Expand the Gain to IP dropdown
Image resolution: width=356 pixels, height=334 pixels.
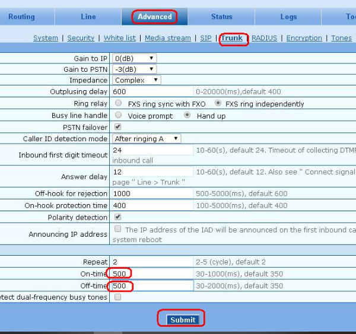(x=135, y=58)
